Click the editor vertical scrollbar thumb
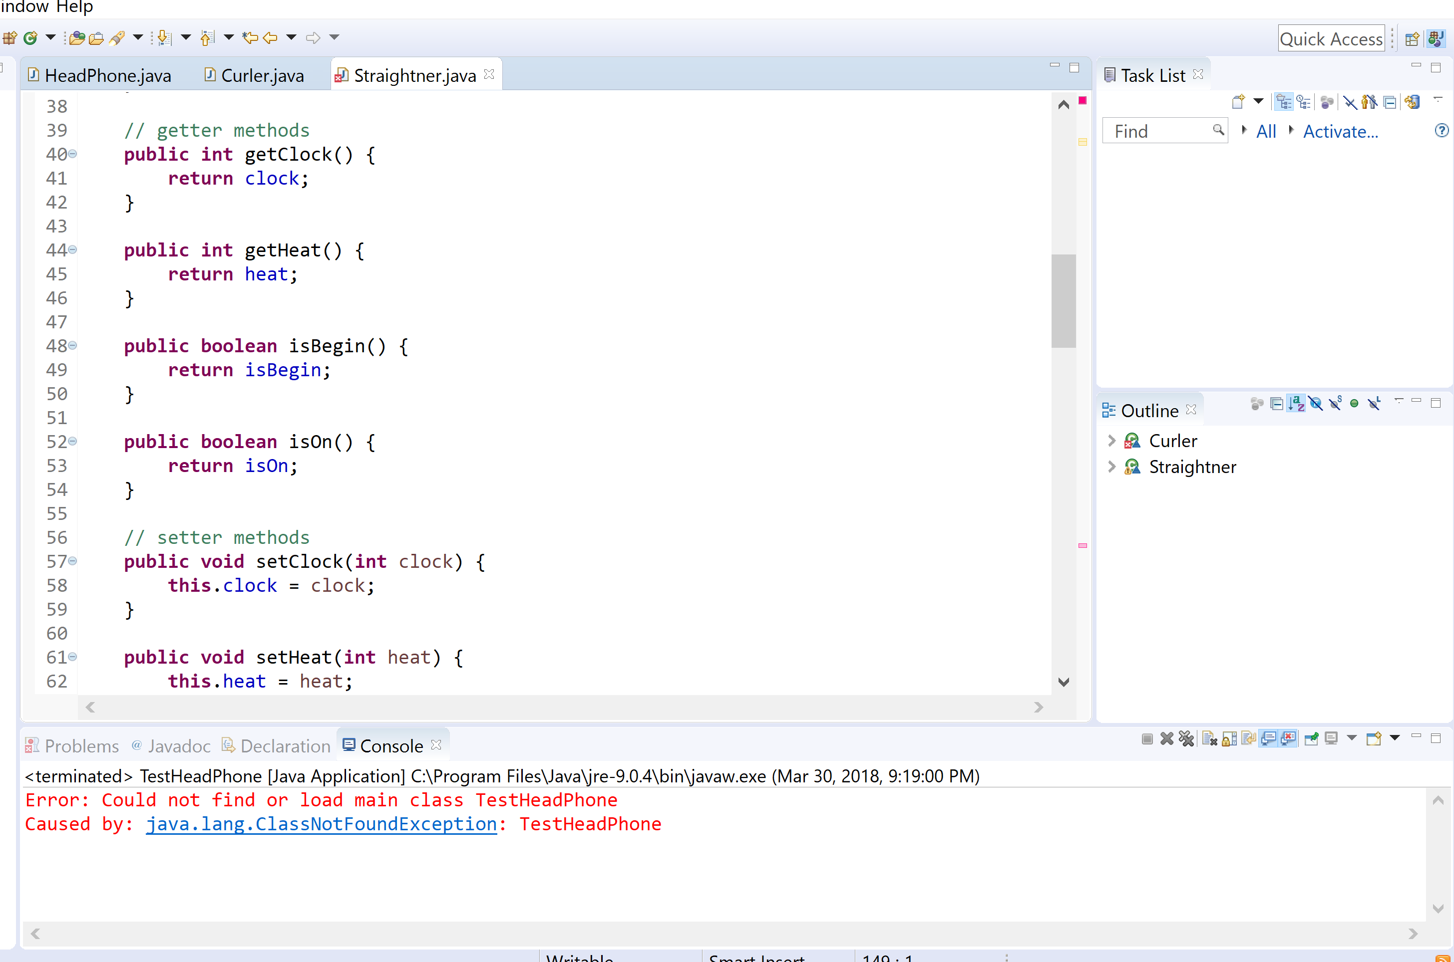The height and width of the screenshot is (962, 1454). tap(1063, 300)
